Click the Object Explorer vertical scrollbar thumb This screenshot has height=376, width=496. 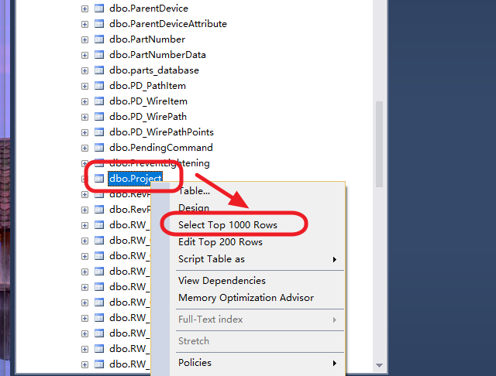point(379,144)
